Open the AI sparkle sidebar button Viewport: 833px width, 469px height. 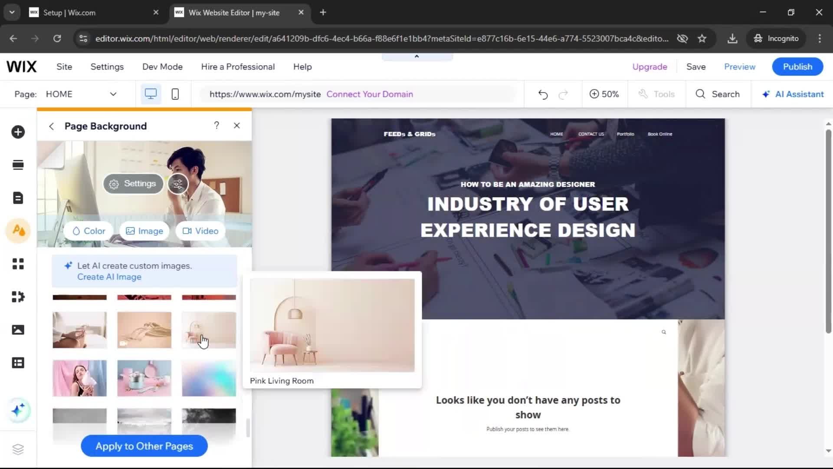[18, 410]
